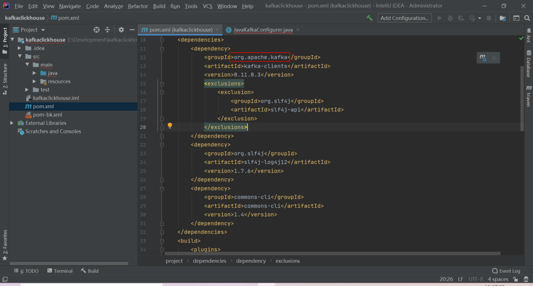Select kafkaclickhouse.iml file
The width and height of the screenshot is (533, 286).
[56, 98]
